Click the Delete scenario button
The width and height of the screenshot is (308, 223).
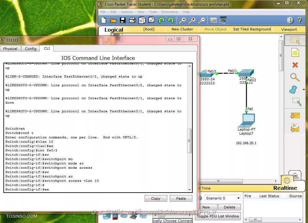(229, 207)
